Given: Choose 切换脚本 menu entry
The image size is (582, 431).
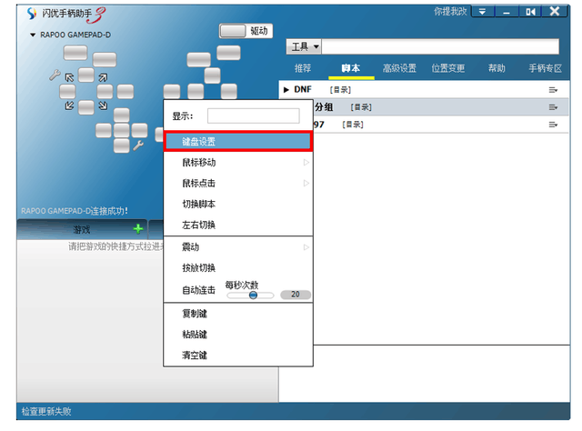Looking at the screenshot, I should (238, 204).
